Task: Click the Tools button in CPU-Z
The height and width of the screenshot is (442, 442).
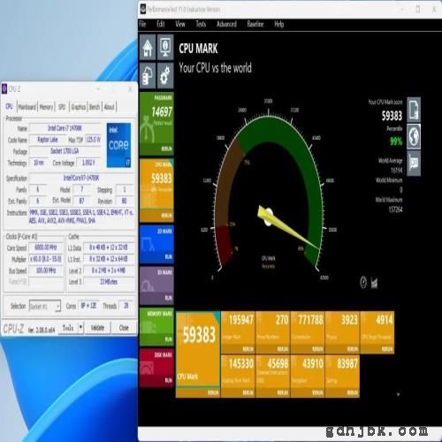Action: (68, 328)
